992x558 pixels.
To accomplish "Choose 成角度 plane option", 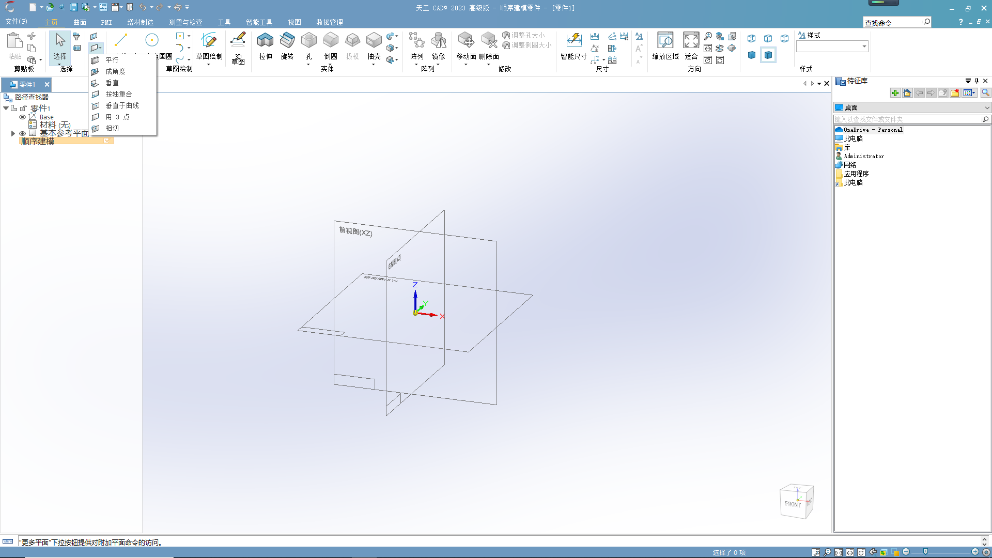I will pos(123,71).
